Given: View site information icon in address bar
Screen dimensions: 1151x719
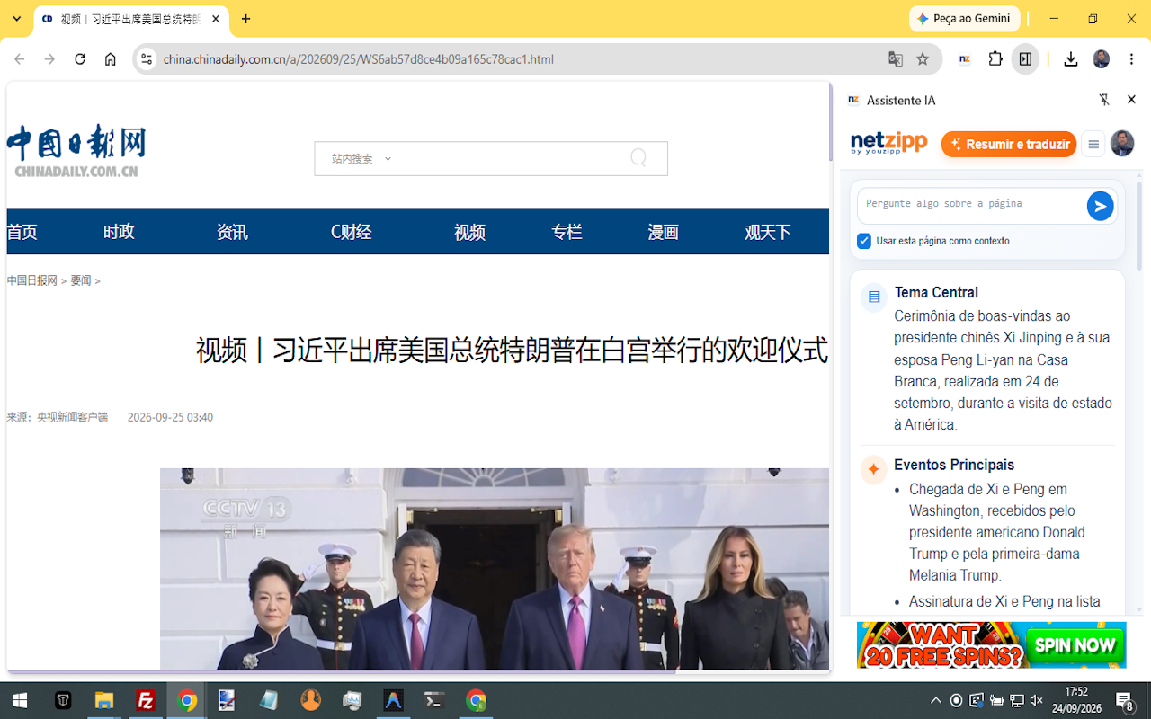Looking at the screenshot, I should (147, 59).
